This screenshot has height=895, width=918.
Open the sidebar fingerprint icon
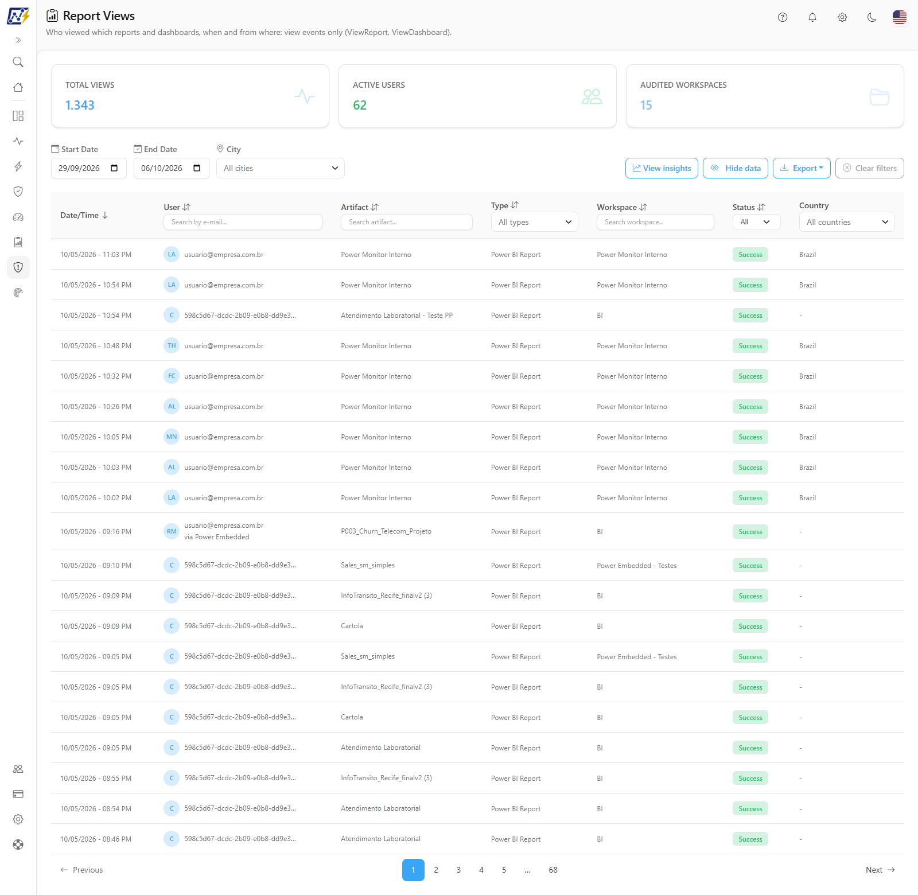point(18,293)
